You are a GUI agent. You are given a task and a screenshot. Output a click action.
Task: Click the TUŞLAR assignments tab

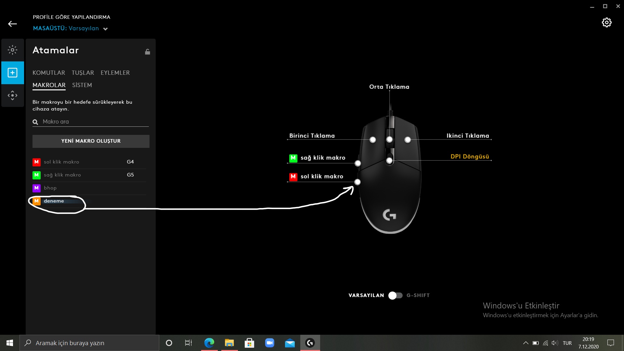[83, 72]
